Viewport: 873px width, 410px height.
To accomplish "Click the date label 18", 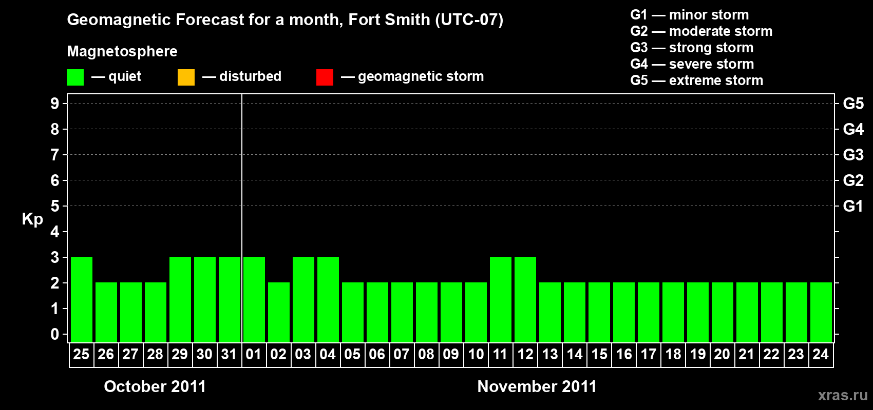I will 673,355.
